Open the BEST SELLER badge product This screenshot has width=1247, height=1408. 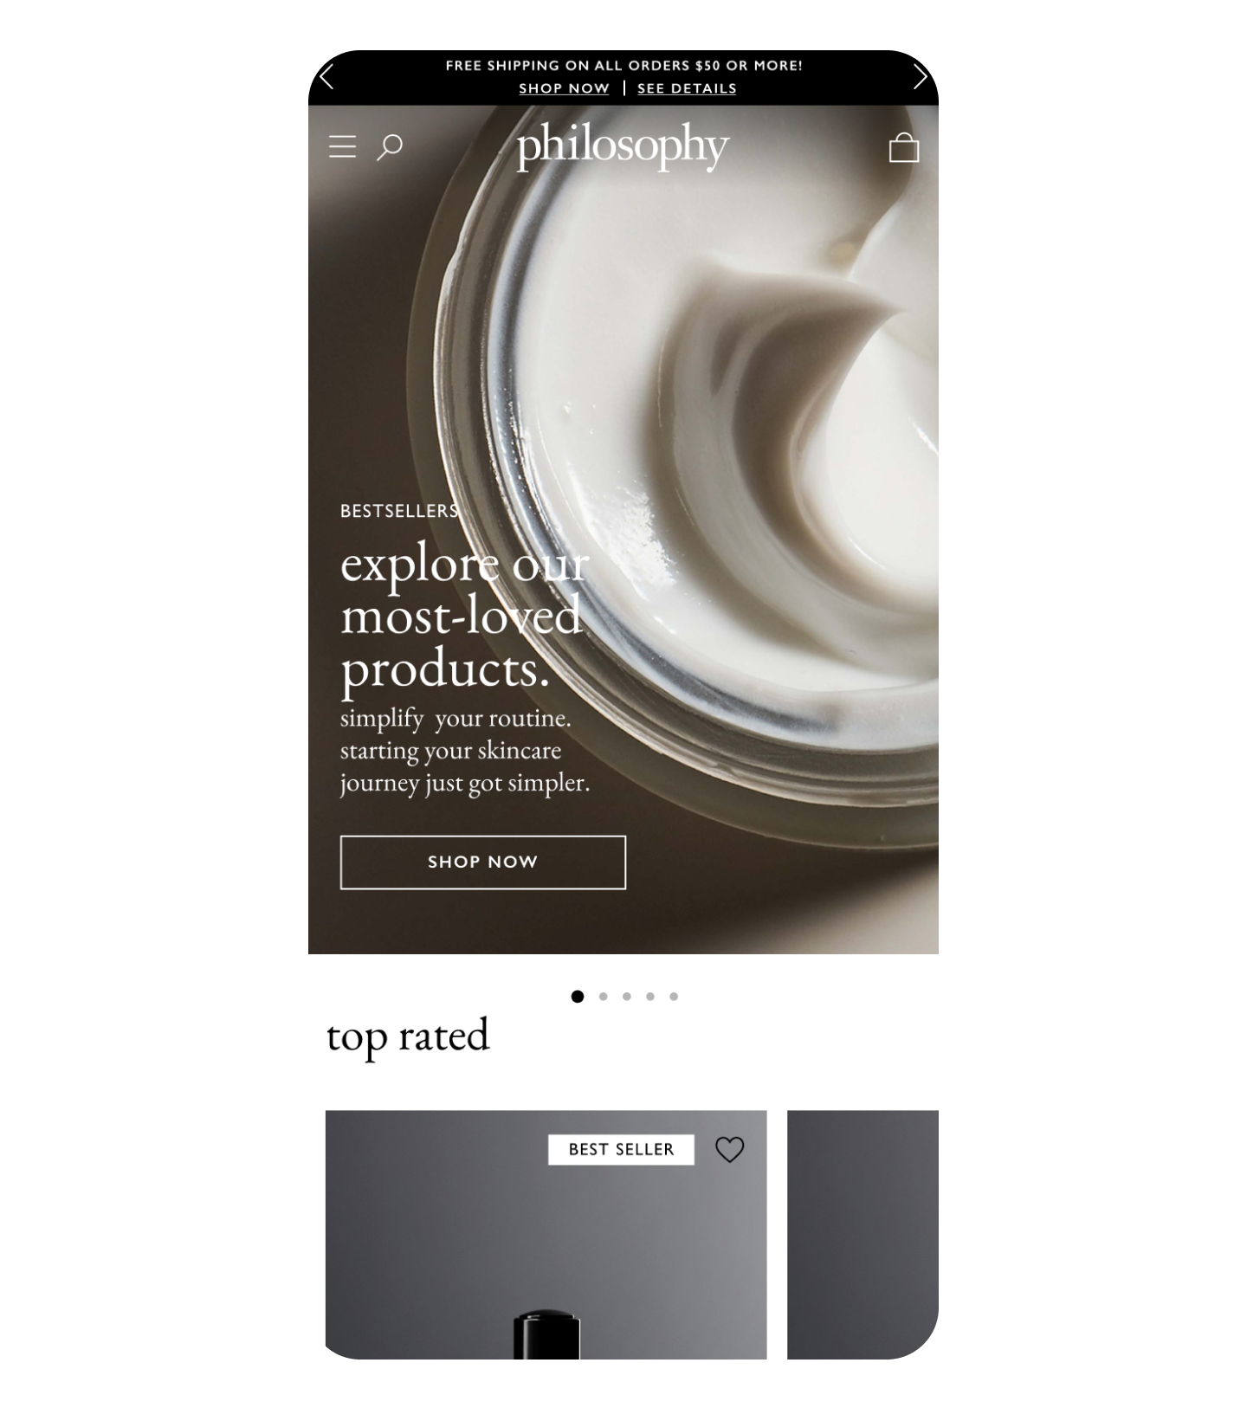[621, 1149]
